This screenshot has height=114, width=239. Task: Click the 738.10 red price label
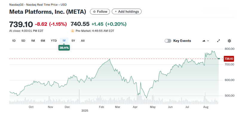coord(229,59)
